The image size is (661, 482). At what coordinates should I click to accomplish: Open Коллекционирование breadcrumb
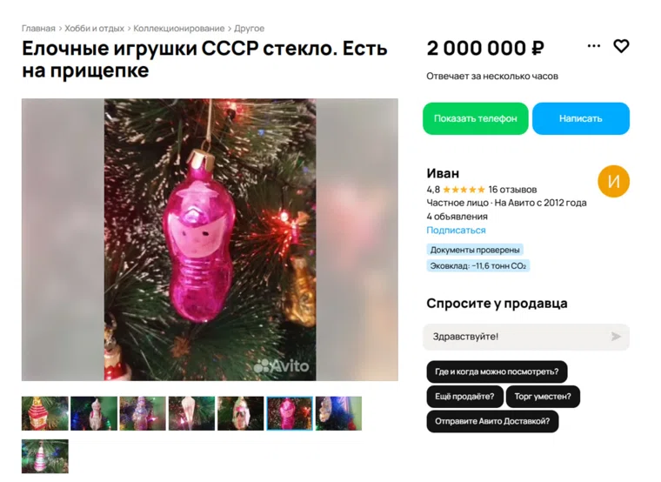(179, 28)
